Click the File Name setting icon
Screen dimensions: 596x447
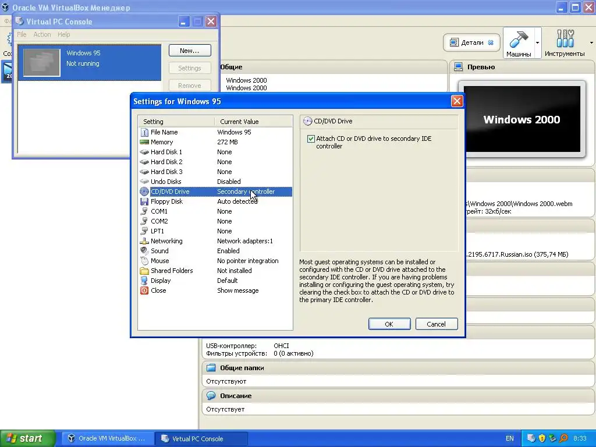pyautogui.click(x=144, y=132)
